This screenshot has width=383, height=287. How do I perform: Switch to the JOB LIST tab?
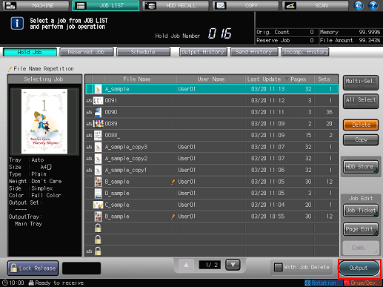106,5
